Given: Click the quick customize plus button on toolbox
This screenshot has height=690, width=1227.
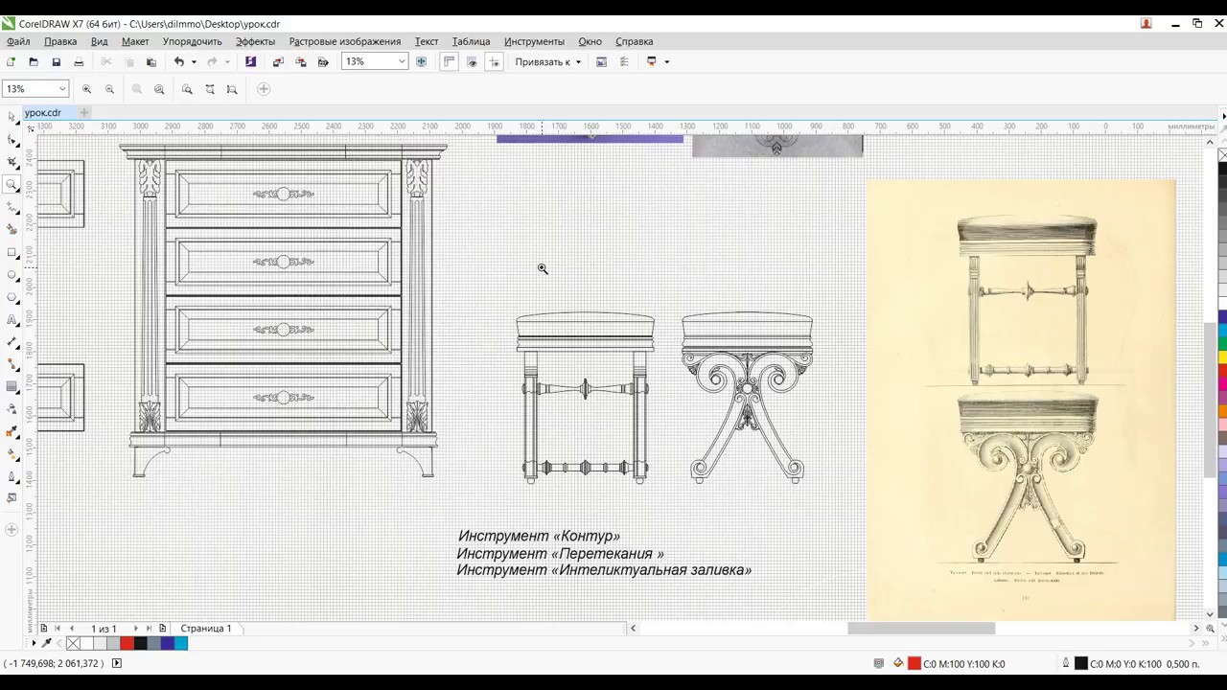Looking at the screenshot, I should click(12, 529).
